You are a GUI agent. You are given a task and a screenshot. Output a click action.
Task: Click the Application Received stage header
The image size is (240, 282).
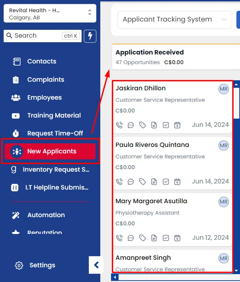tap(176, 57)
